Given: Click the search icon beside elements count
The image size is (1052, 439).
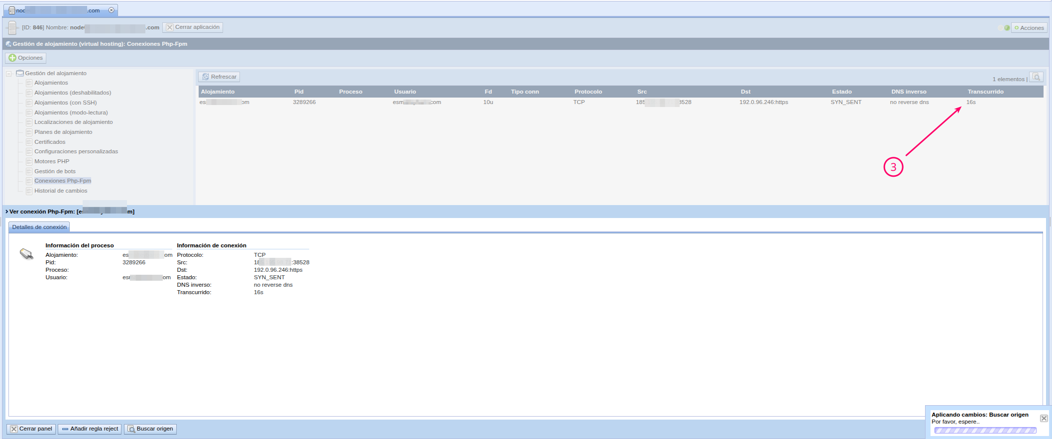Looking at the screenshot, I should [1036, 77].
